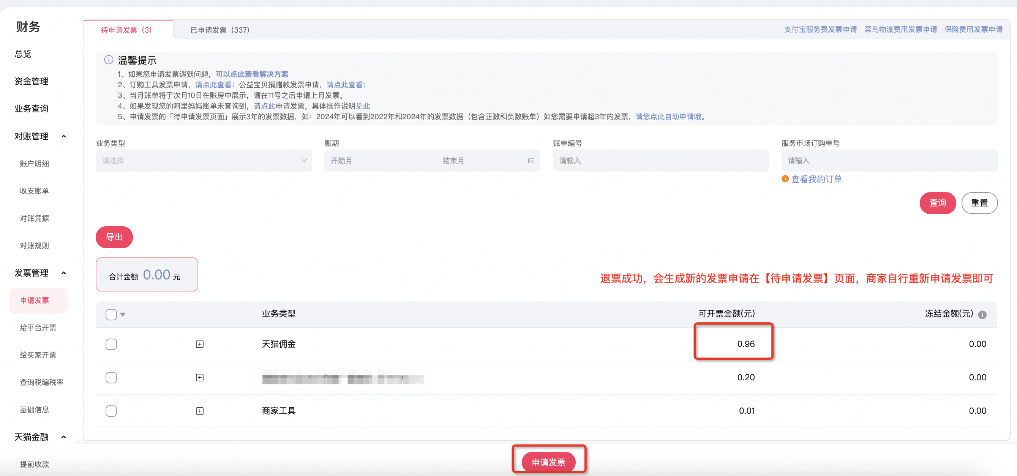Check the checkbox for the 0.20 row

click(111, 378)
